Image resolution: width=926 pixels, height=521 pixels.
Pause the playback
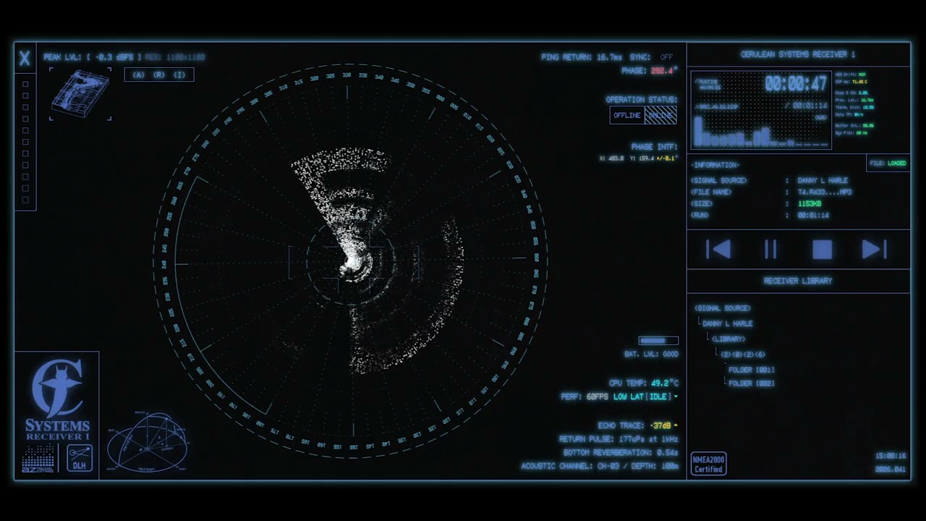click(770, 250)
